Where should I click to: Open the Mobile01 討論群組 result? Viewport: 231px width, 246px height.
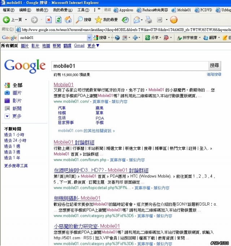[74, 142]
